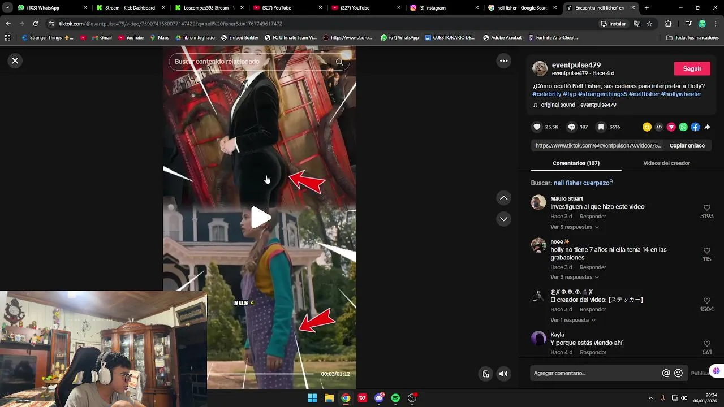Image resolution: width=724 pixels, height=407 pixels.
Task: Open Windows Start menu
Action: point(312,398)
